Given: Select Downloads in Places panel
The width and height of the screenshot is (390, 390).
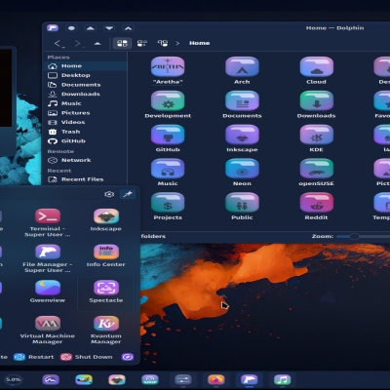Looking at the screenshot, I should [86, 95].
